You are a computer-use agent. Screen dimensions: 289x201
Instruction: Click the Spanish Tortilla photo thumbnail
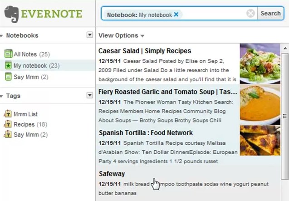(260, 141)
